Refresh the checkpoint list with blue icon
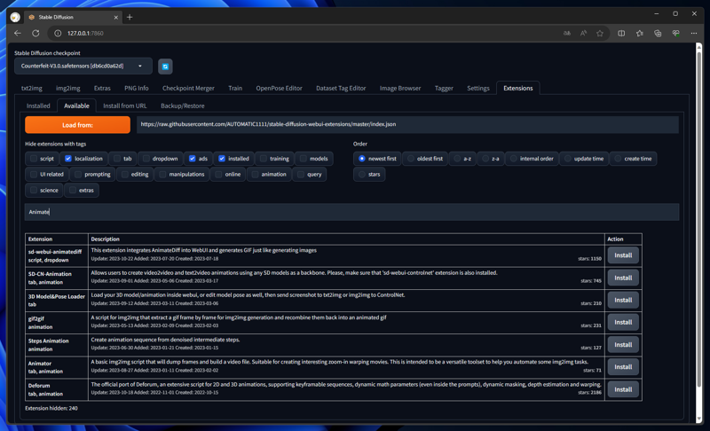 pyautogui.click(x=165, y=67)
